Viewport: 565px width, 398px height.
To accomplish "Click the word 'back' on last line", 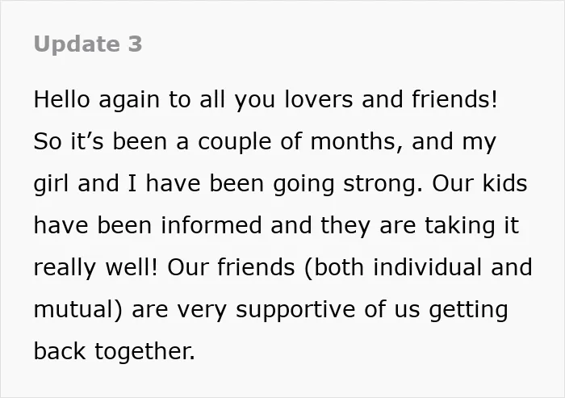I will point(60,351).
